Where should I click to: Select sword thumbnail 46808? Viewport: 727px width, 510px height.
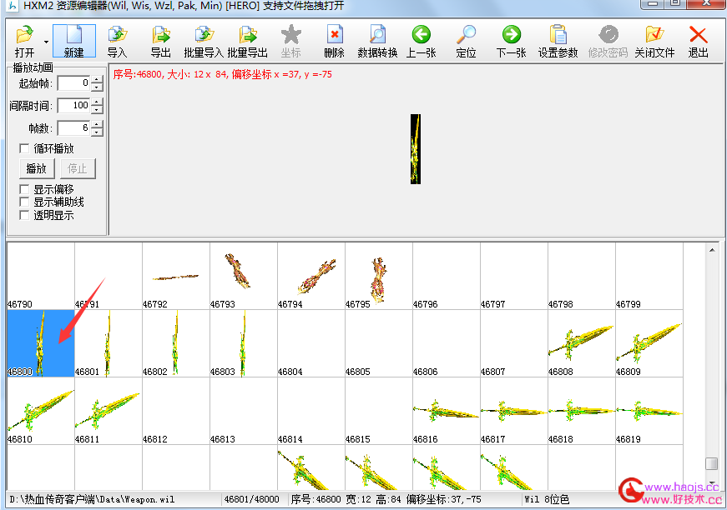coord(582,343)
